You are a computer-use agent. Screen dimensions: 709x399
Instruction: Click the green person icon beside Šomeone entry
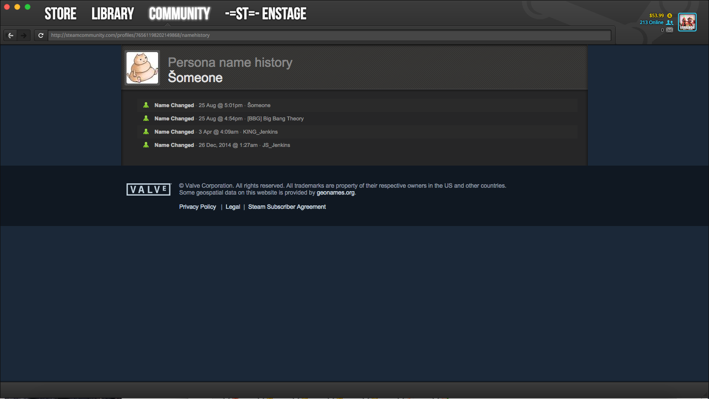pyautogui.click(x=146, y=105)
